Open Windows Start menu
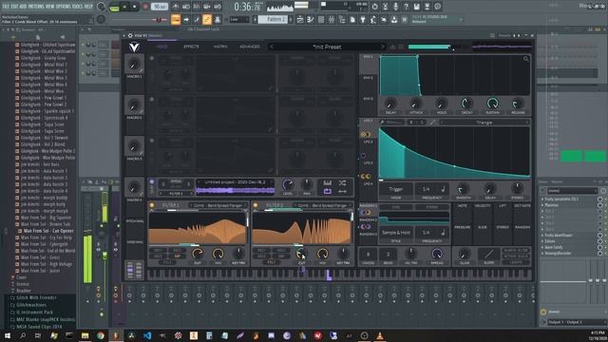 point(7,335)
